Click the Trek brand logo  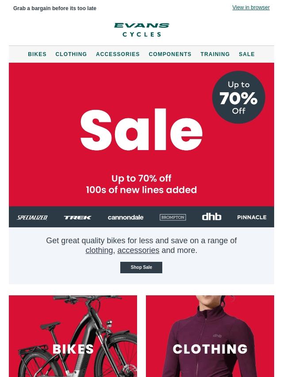click(x=77, y=217)
